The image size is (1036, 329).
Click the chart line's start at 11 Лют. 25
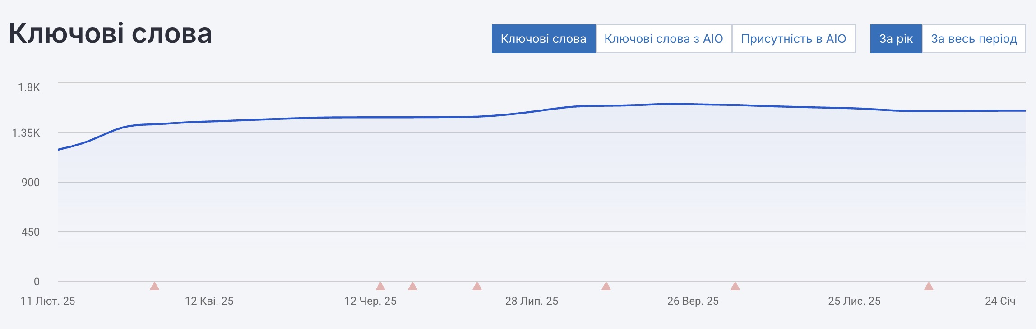(59, 149)
